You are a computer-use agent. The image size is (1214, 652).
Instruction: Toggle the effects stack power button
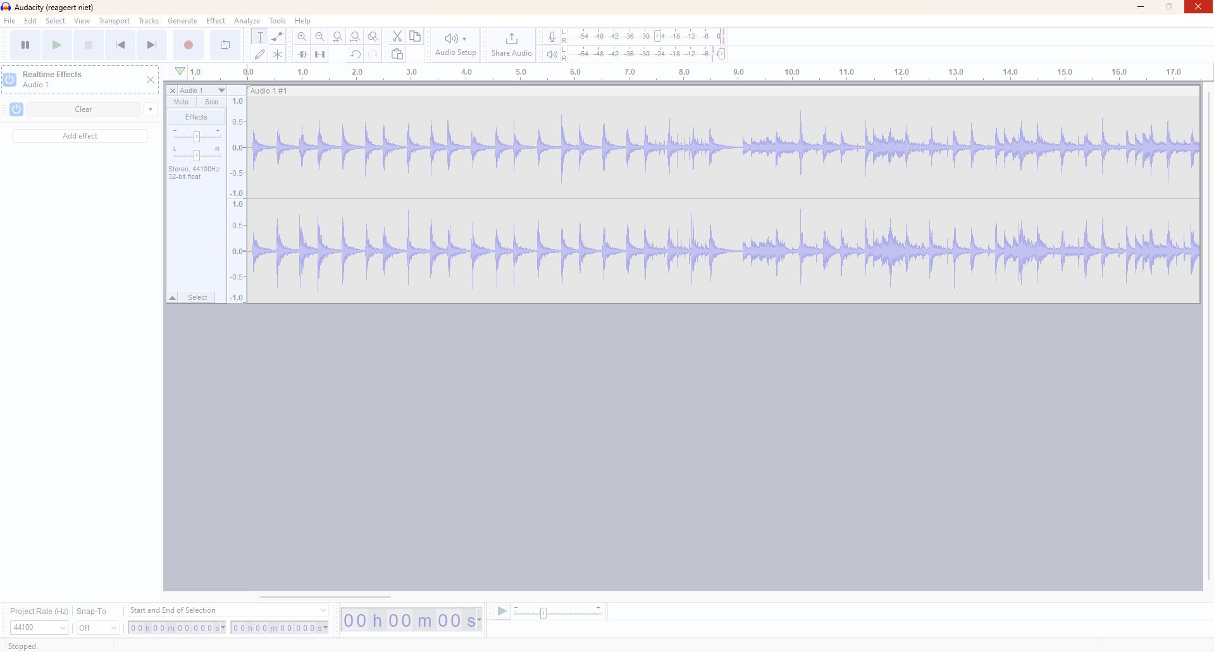[x=16, y=109]
